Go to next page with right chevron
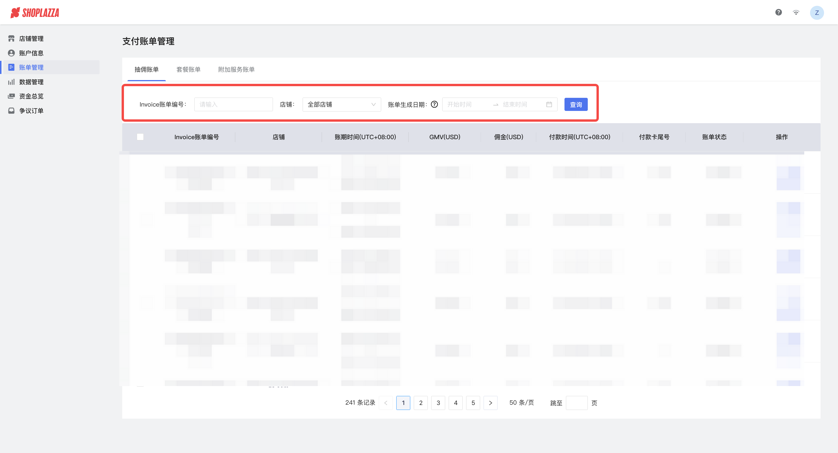838x453 pixels. tap(490, 403)
